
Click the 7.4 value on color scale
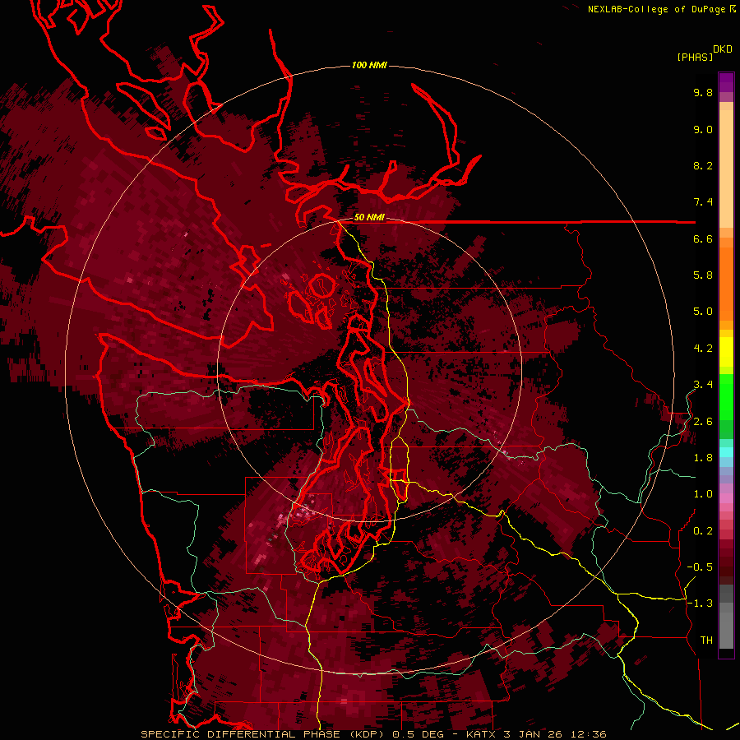703,202
